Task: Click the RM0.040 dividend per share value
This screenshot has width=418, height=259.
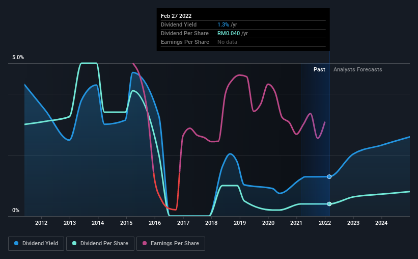Action: click(x=229, y=33)
